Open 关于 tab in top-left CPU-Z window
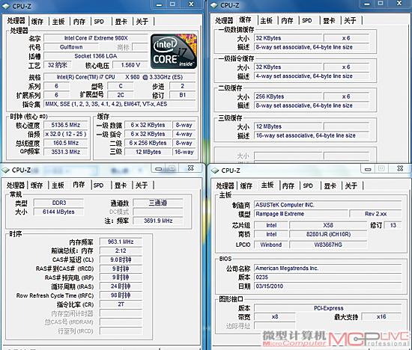Viewport: 412px width, 350px height. [142, 21]
